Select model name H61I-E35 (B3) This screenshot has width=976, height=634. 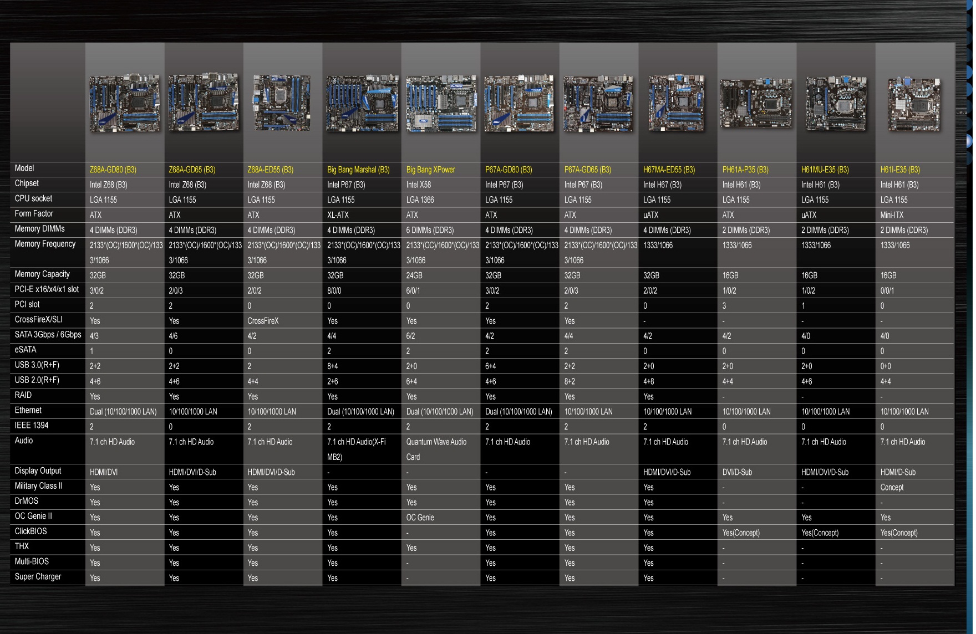900,170
